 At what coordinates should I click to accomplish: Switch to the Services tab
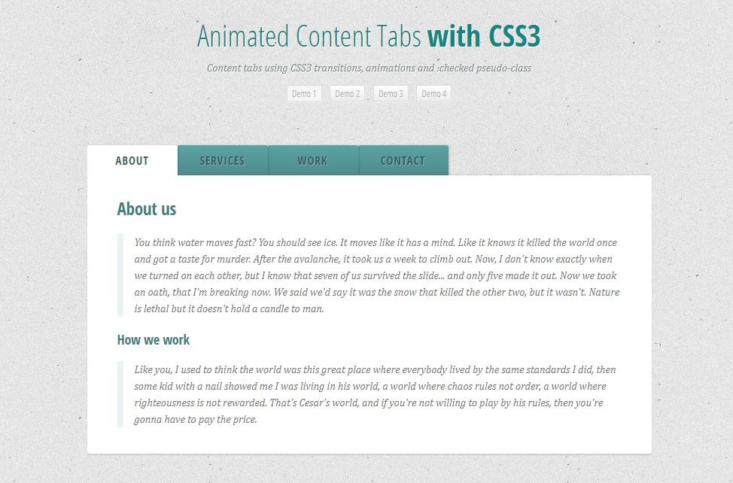223,160
